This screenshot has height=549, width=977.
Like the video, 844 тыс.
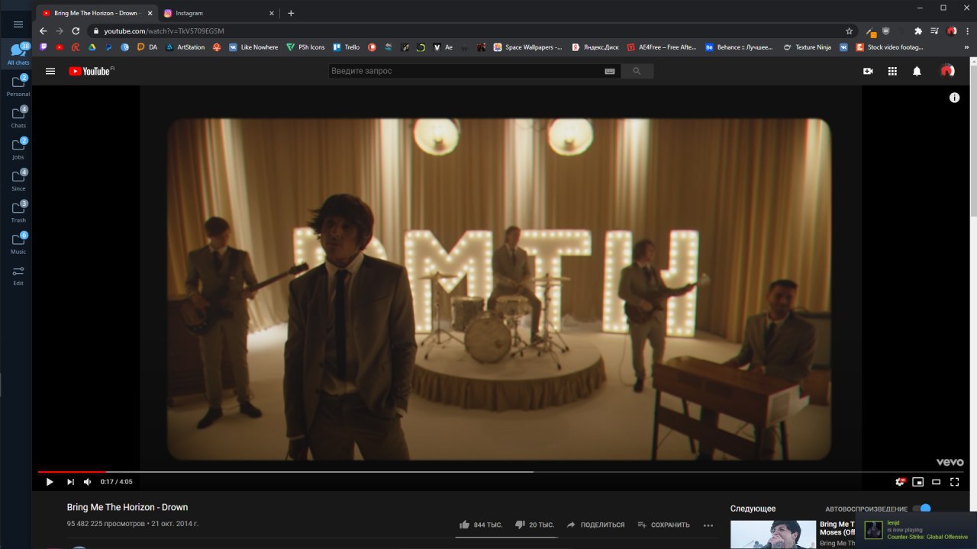point(481,525)
